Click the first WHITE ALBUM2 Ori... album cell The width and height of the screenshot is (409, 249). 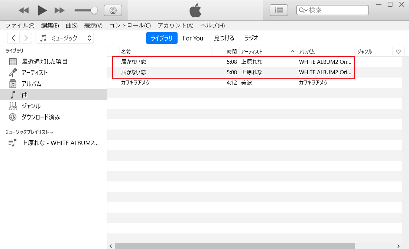click(325, 62)
